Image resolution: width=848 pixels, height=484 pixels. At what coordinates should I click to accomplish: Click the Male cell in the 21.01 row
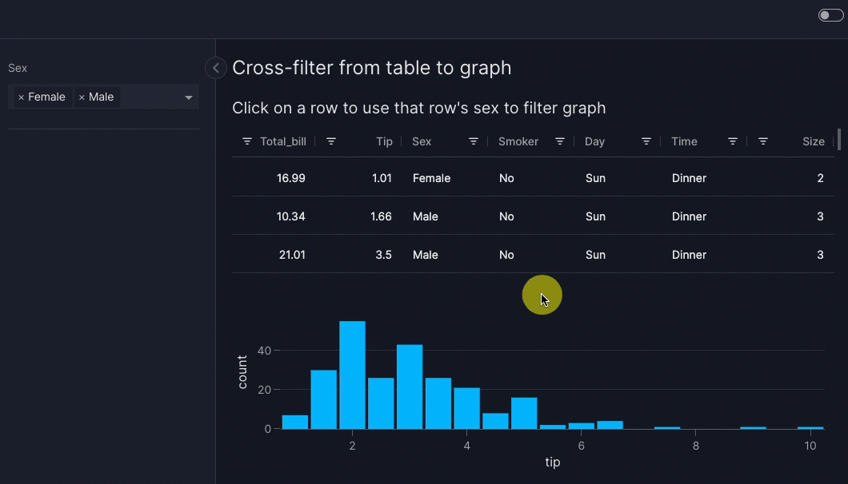click(x=426, y=255)
